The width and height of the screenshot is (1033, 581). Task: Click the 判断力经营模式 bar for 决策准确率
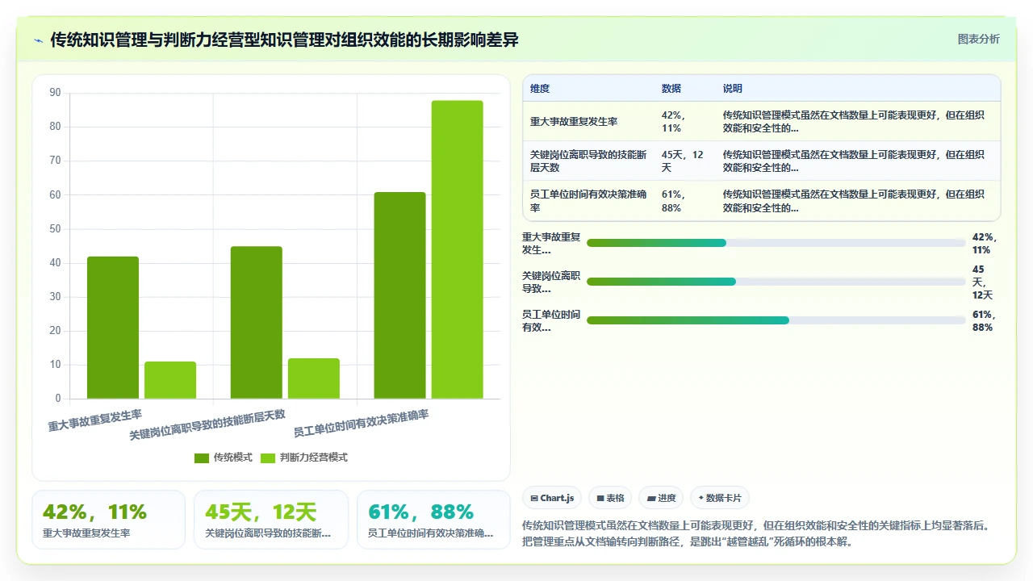457,249
